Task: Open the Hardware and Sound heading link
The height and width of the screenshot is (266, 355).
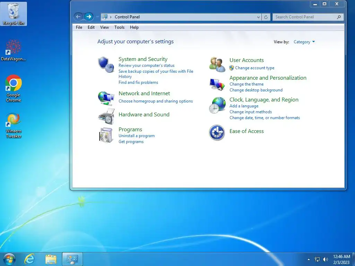Action: coord(144,114)
